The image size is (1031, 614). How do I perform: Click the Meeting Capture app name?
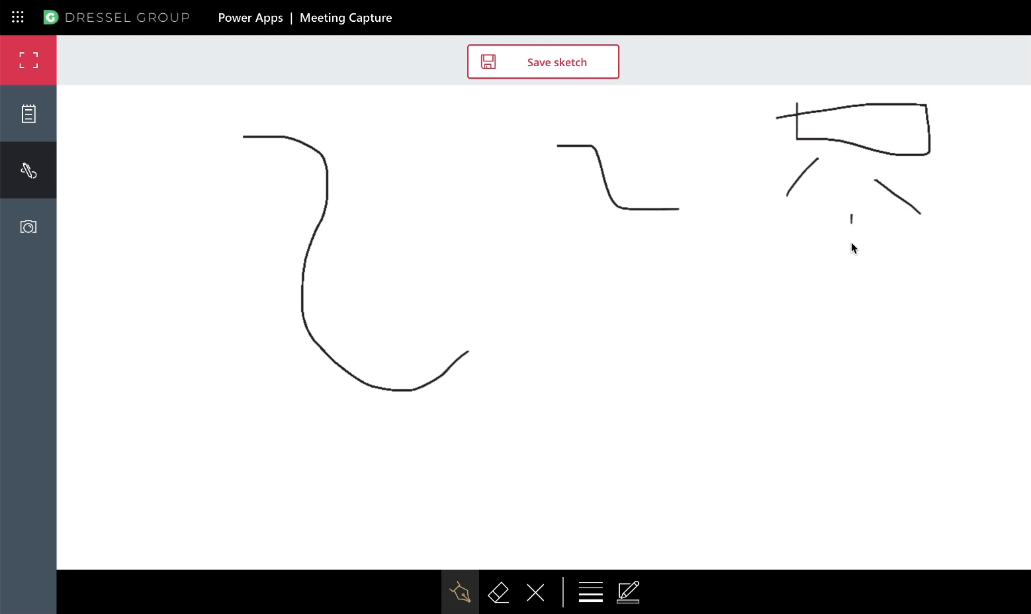(345, 18)
